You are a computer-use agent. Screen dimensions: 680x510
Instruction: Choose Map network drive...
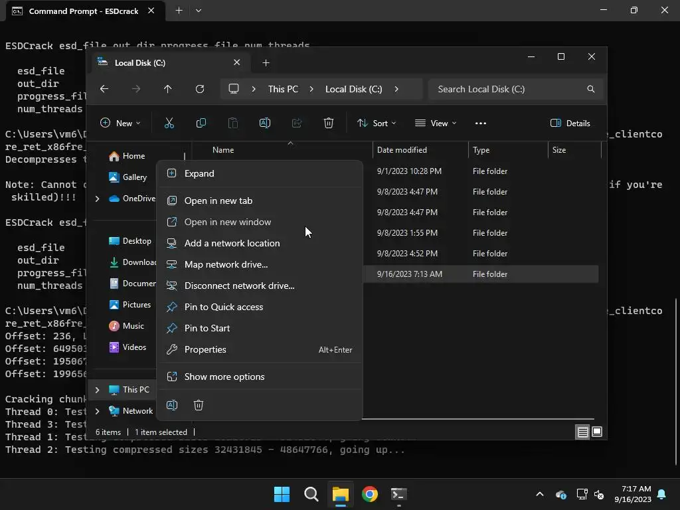260,264
